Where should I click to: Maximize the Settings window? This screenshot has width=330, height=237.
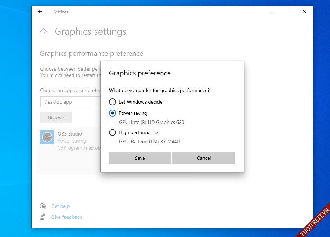point(289,12)
